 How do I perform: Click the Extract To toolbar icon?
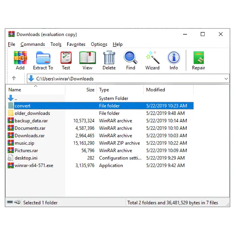[43, 58]
